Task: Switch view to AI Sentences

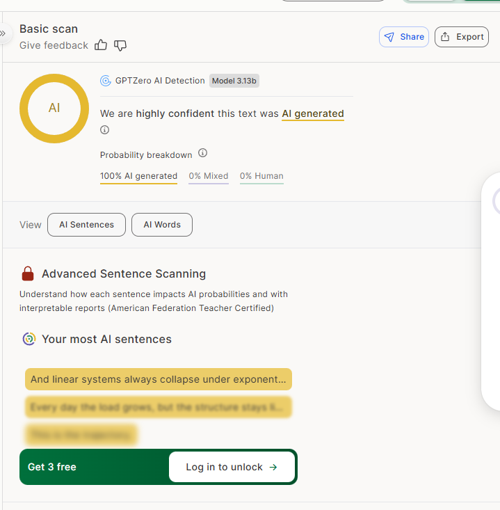Action: pyautogui.click(x=86, y=225)
